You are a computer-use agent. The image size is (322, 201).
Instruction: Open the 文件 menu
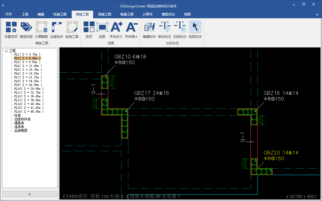pyautogui.click(x=9, y=14)
